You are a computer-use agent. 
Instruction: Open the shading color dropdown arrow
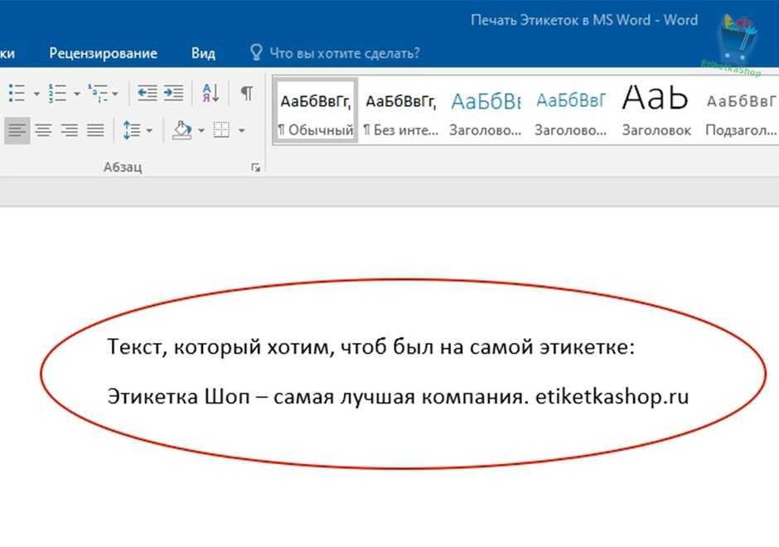[x=201, y=131]
